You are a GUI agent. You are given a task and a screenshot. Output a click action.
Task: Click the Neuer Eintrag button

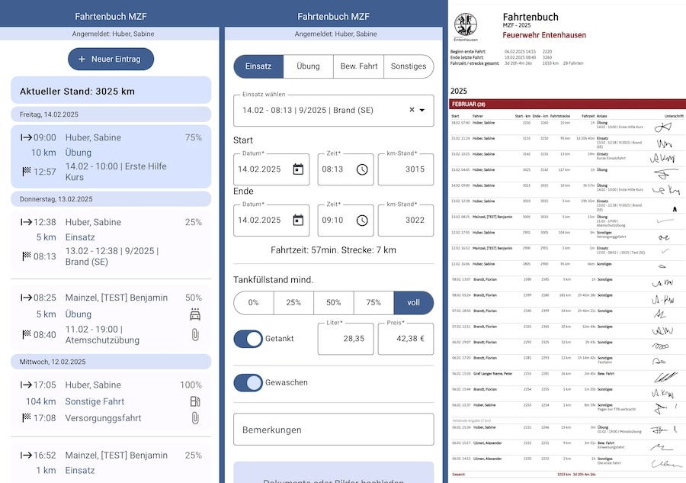click(111, 59)
